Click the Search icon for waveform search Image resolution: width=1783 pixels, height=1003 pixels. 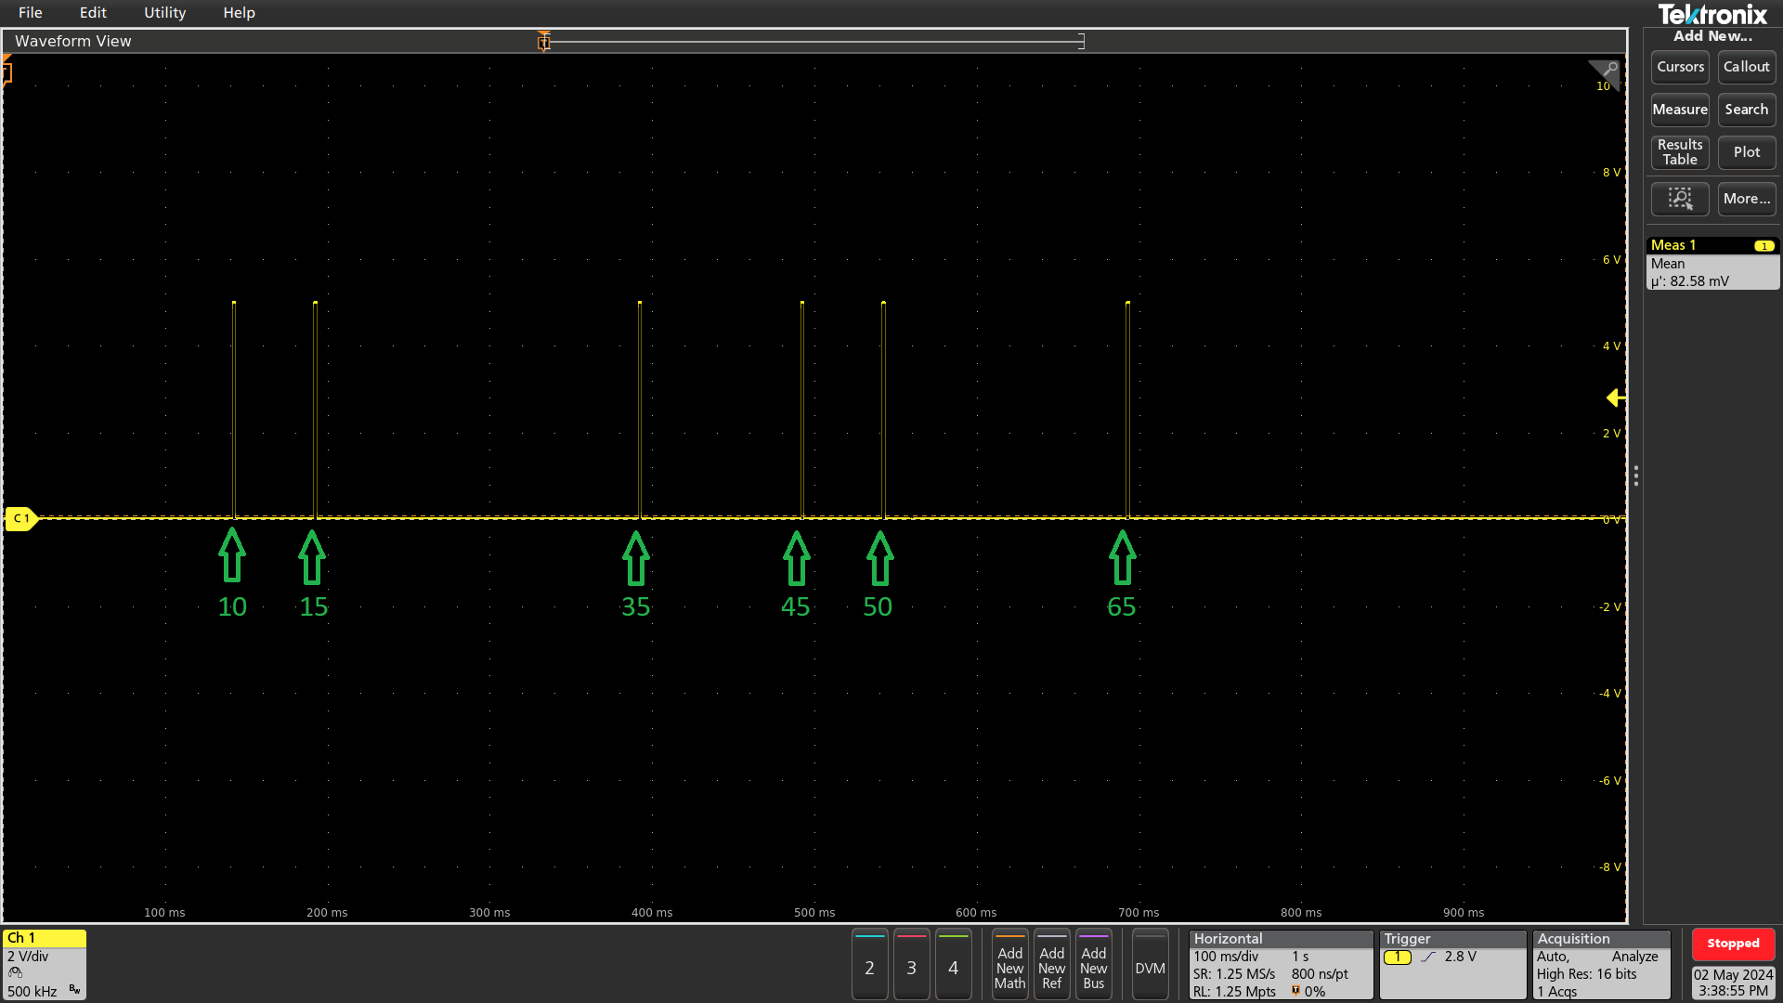1746,109
